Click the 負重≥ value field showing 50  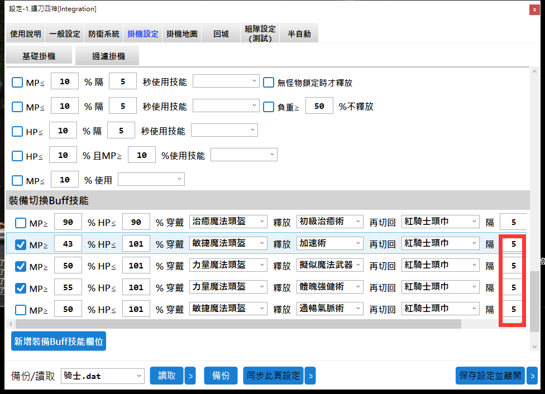pos(319,105)
